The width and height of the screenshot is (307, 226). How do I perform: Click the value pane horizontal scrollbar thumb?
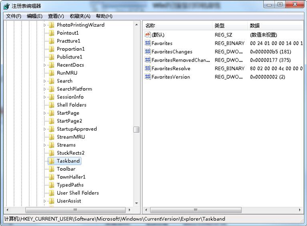195,210
